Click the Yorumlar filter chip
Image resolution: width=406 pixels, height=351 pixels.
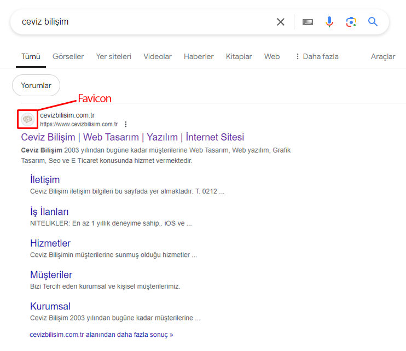[36, 85]
